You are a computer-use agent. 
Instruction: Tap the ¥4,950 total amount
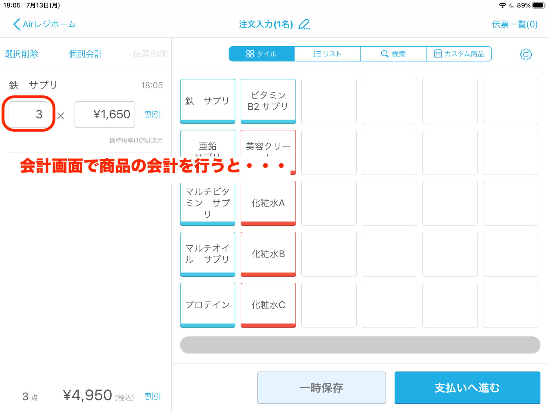coord(87,395)
